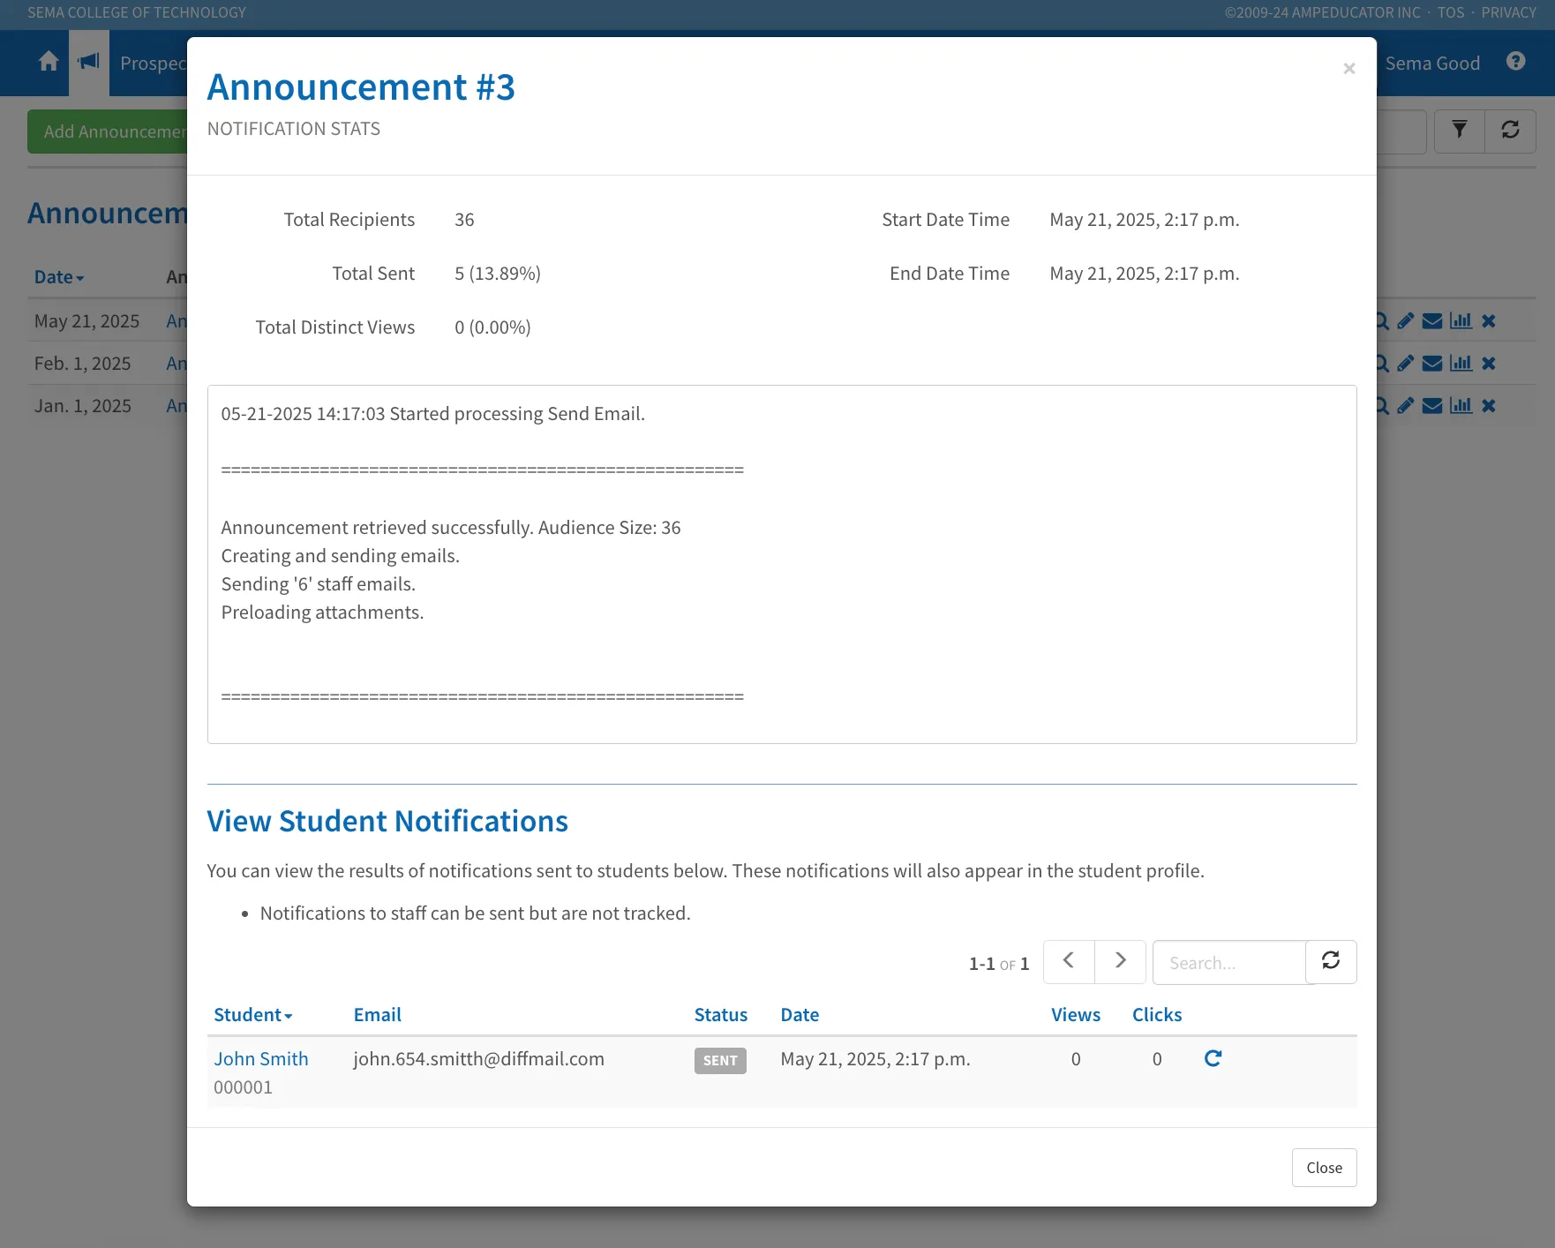
Task: Sort notifications by Views column
Action: [1076, 1015]
